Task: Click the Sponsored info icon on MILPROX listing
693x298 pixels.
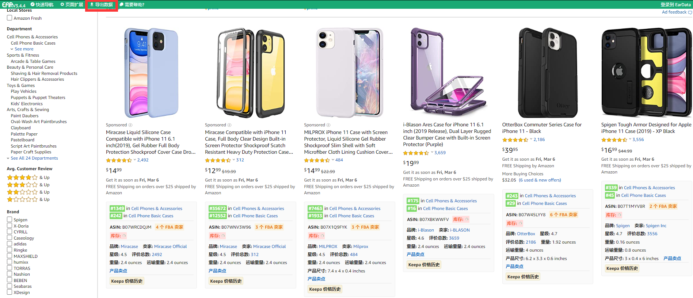Action: (x=328, y=125)
